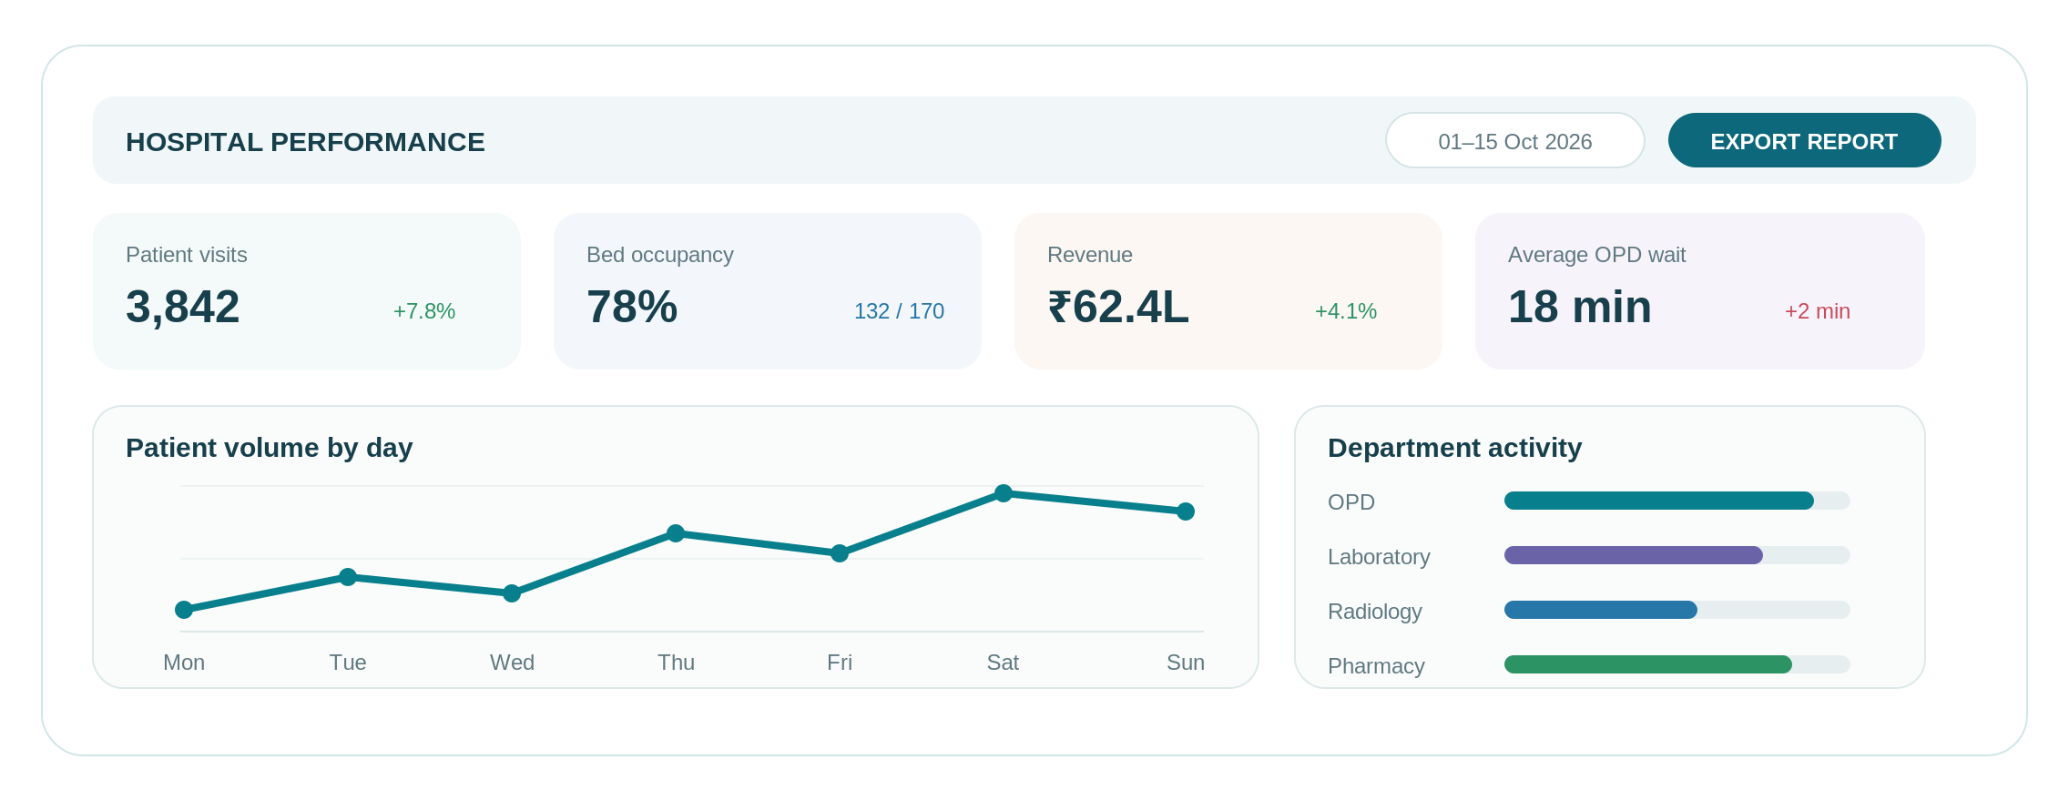2069x810 pixels.
Task: Select the Thursday point on the line chart
Action: 676,533
